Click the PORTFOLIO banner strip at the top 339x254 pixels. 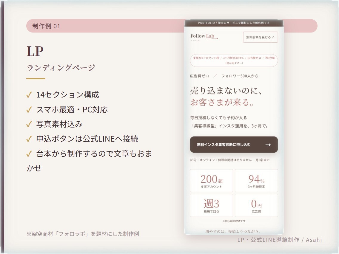click(x=234, y=23)
